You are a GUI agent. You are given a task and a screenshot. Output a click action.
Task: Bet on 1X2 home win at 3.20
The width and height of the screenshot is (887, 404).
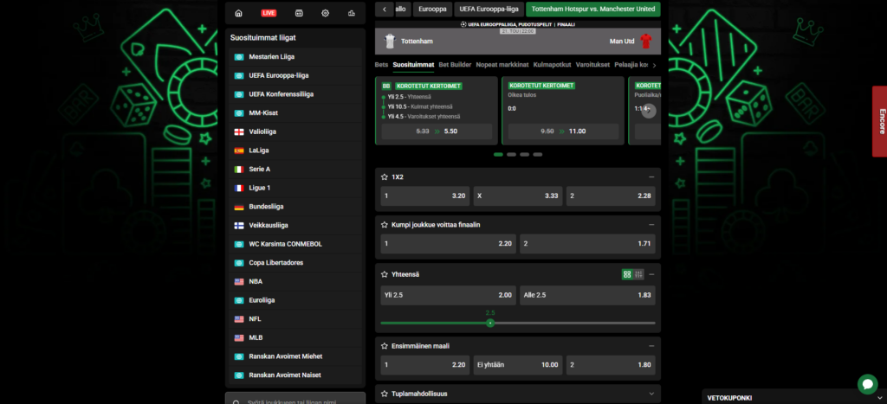coord(425,196)
